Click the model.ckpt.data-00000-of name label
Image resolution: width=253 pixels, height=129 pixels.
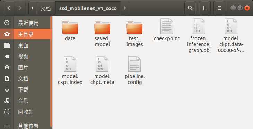[231, 44]
